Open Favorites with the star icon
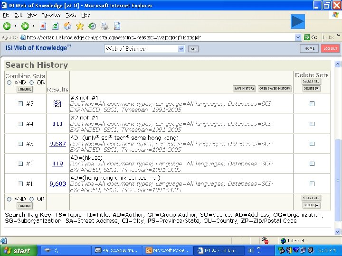The width and height of the screenshot is (342, 256). (80, 26)
